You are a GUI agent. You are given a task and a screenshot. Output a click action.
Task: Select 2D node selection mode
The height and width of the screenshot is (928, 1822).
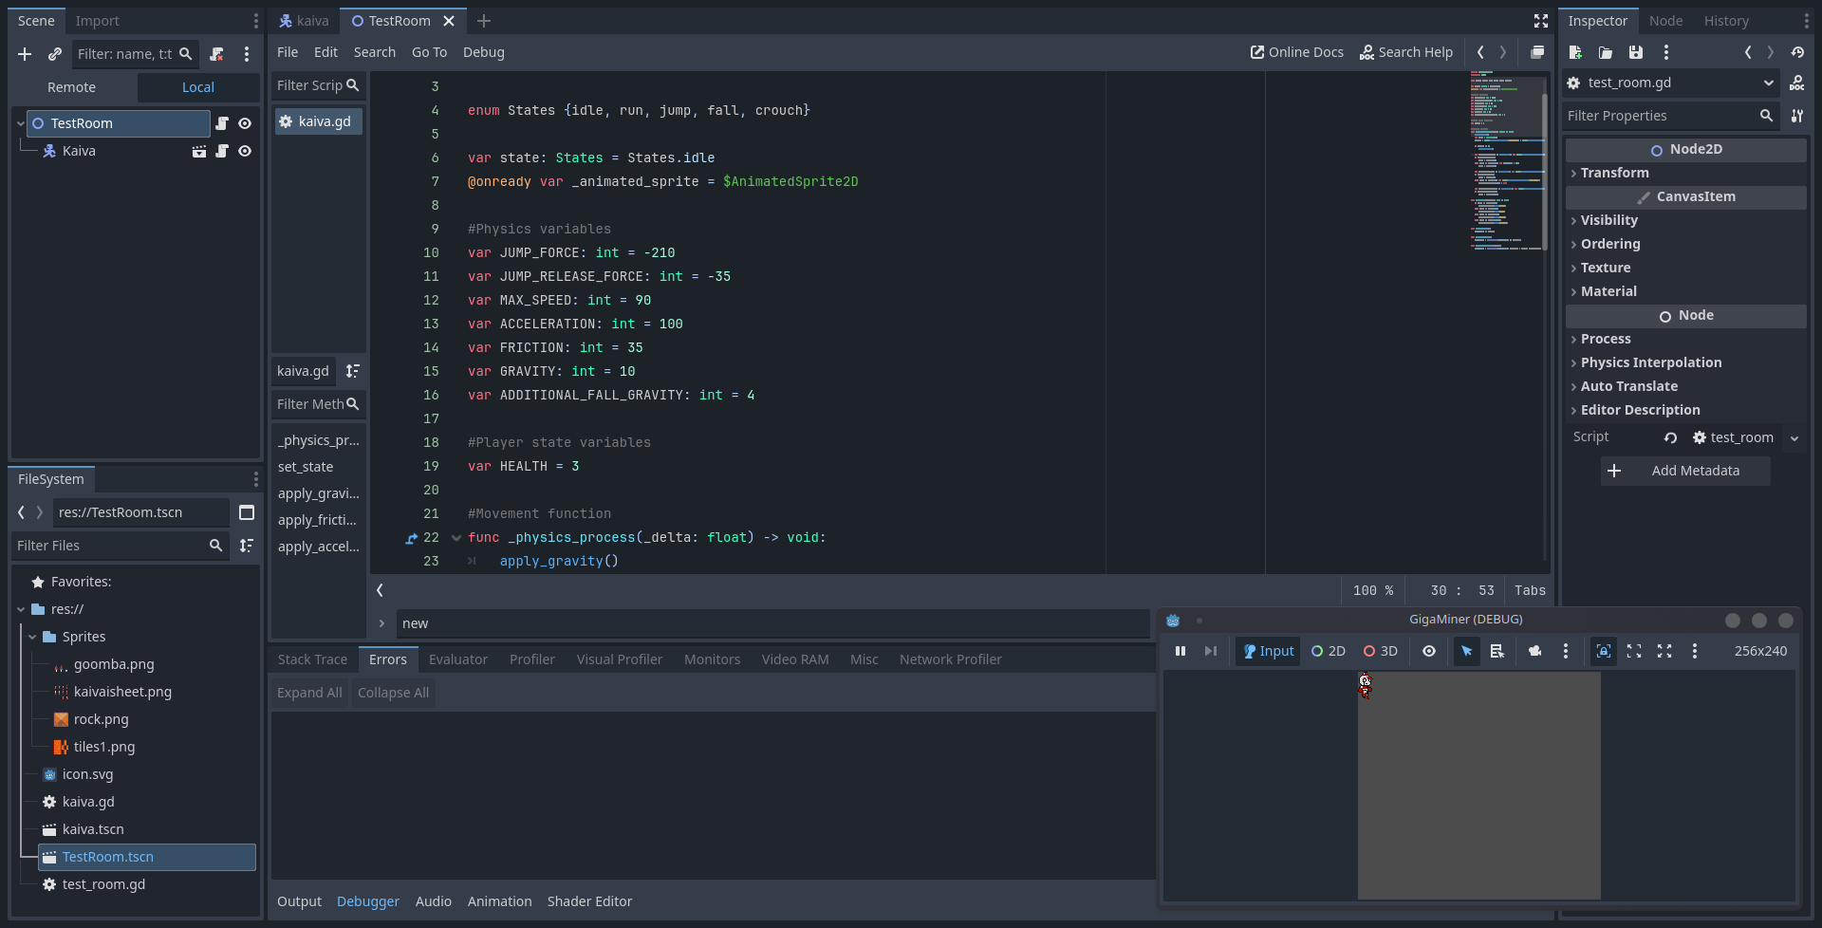(1329, 651)
